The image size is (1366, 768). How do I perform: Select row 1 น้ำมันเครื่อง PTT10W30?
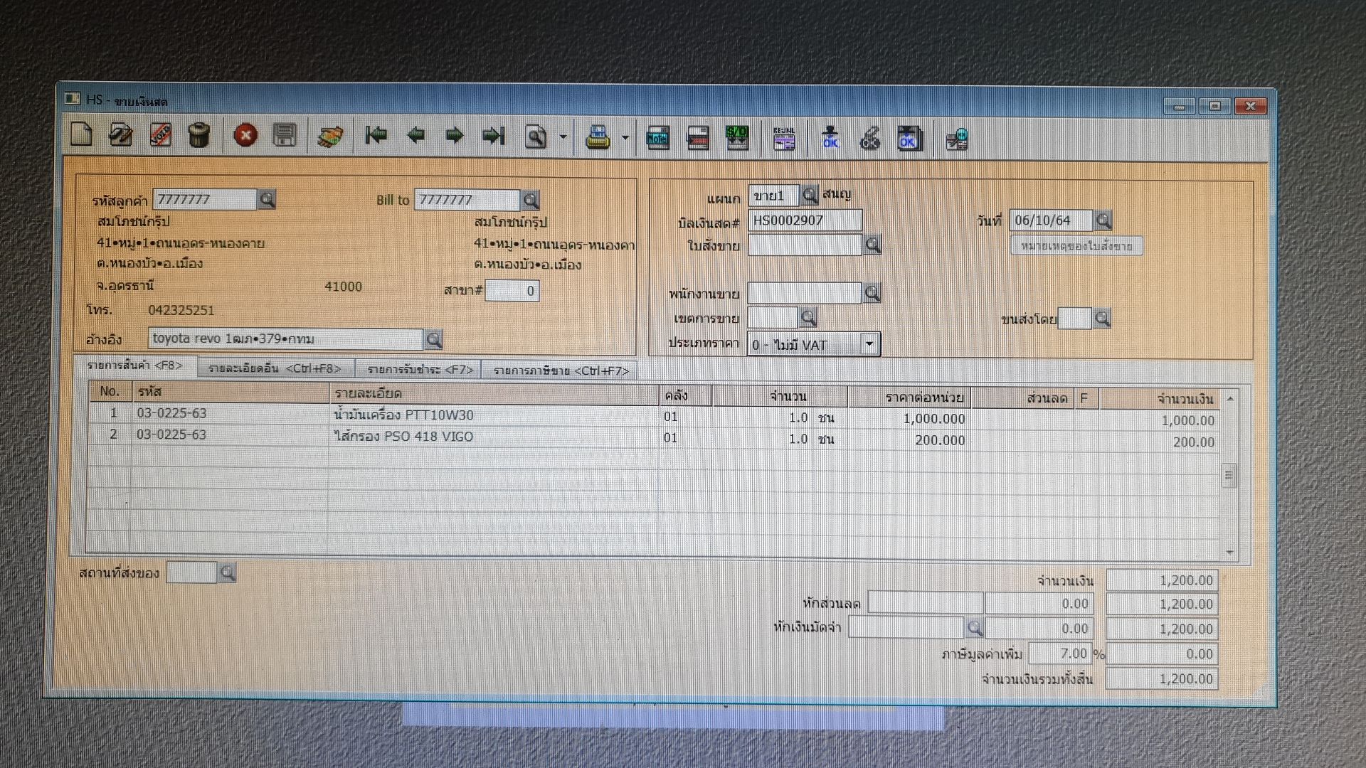coord(655,416)
